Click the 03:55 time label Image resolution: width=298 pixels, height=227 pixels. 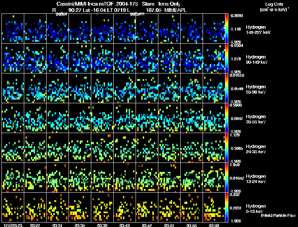[x=191, y=225]
